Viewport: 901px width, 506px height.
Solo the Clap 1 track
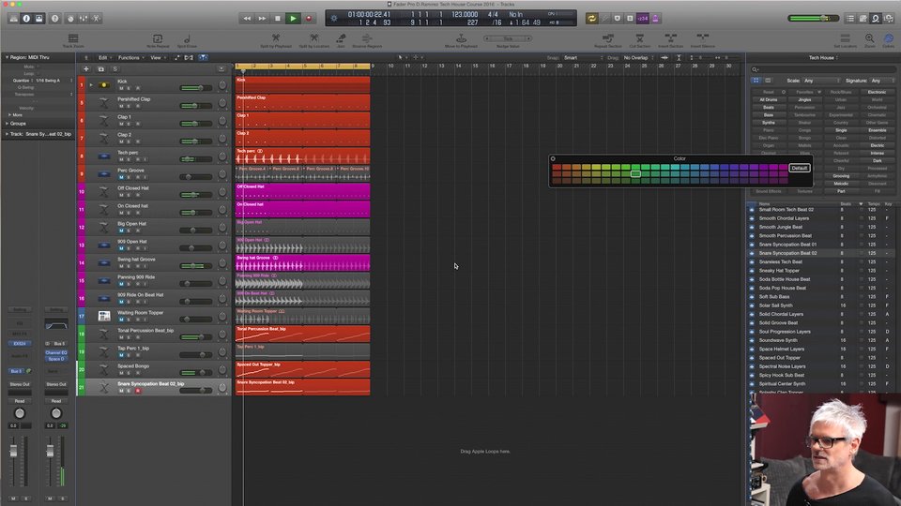[129, 124]
